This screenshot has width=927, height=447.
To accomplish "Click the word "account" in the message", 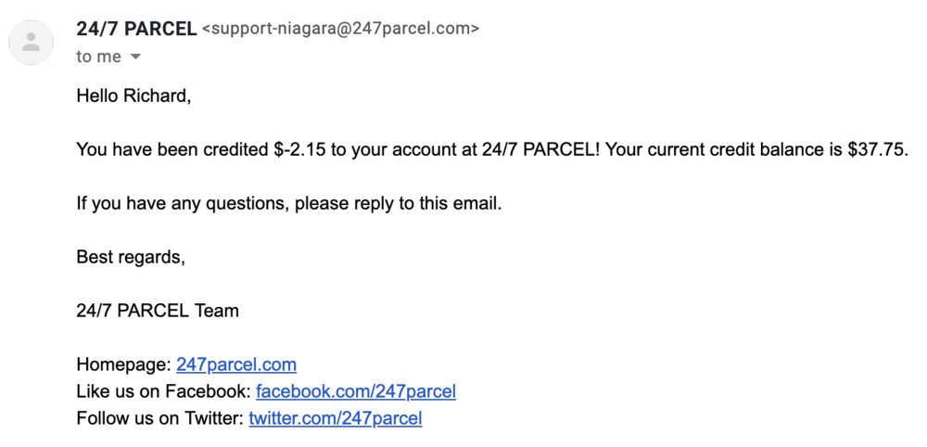I will tap(423, 149).
